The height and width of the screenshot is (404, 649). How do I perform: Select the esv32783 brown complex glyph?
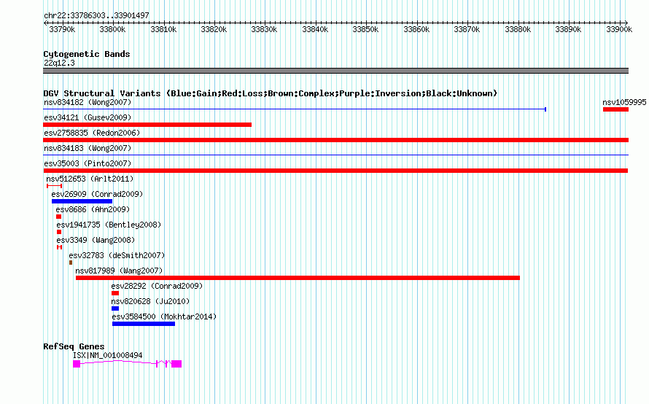[71, 263]
